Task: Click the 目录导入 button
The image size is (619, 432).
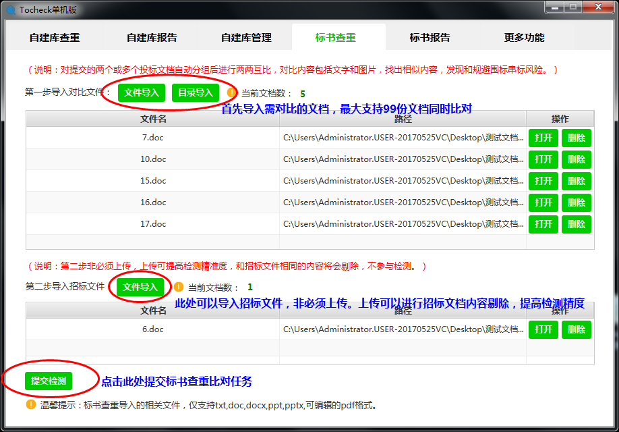Action: click(196, 93)
